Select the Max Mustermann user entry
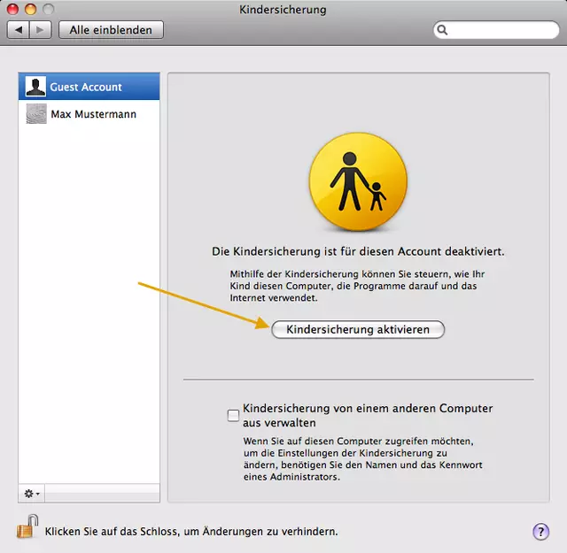The width and height of the screenshot is (567, 553). click(93, 114)
